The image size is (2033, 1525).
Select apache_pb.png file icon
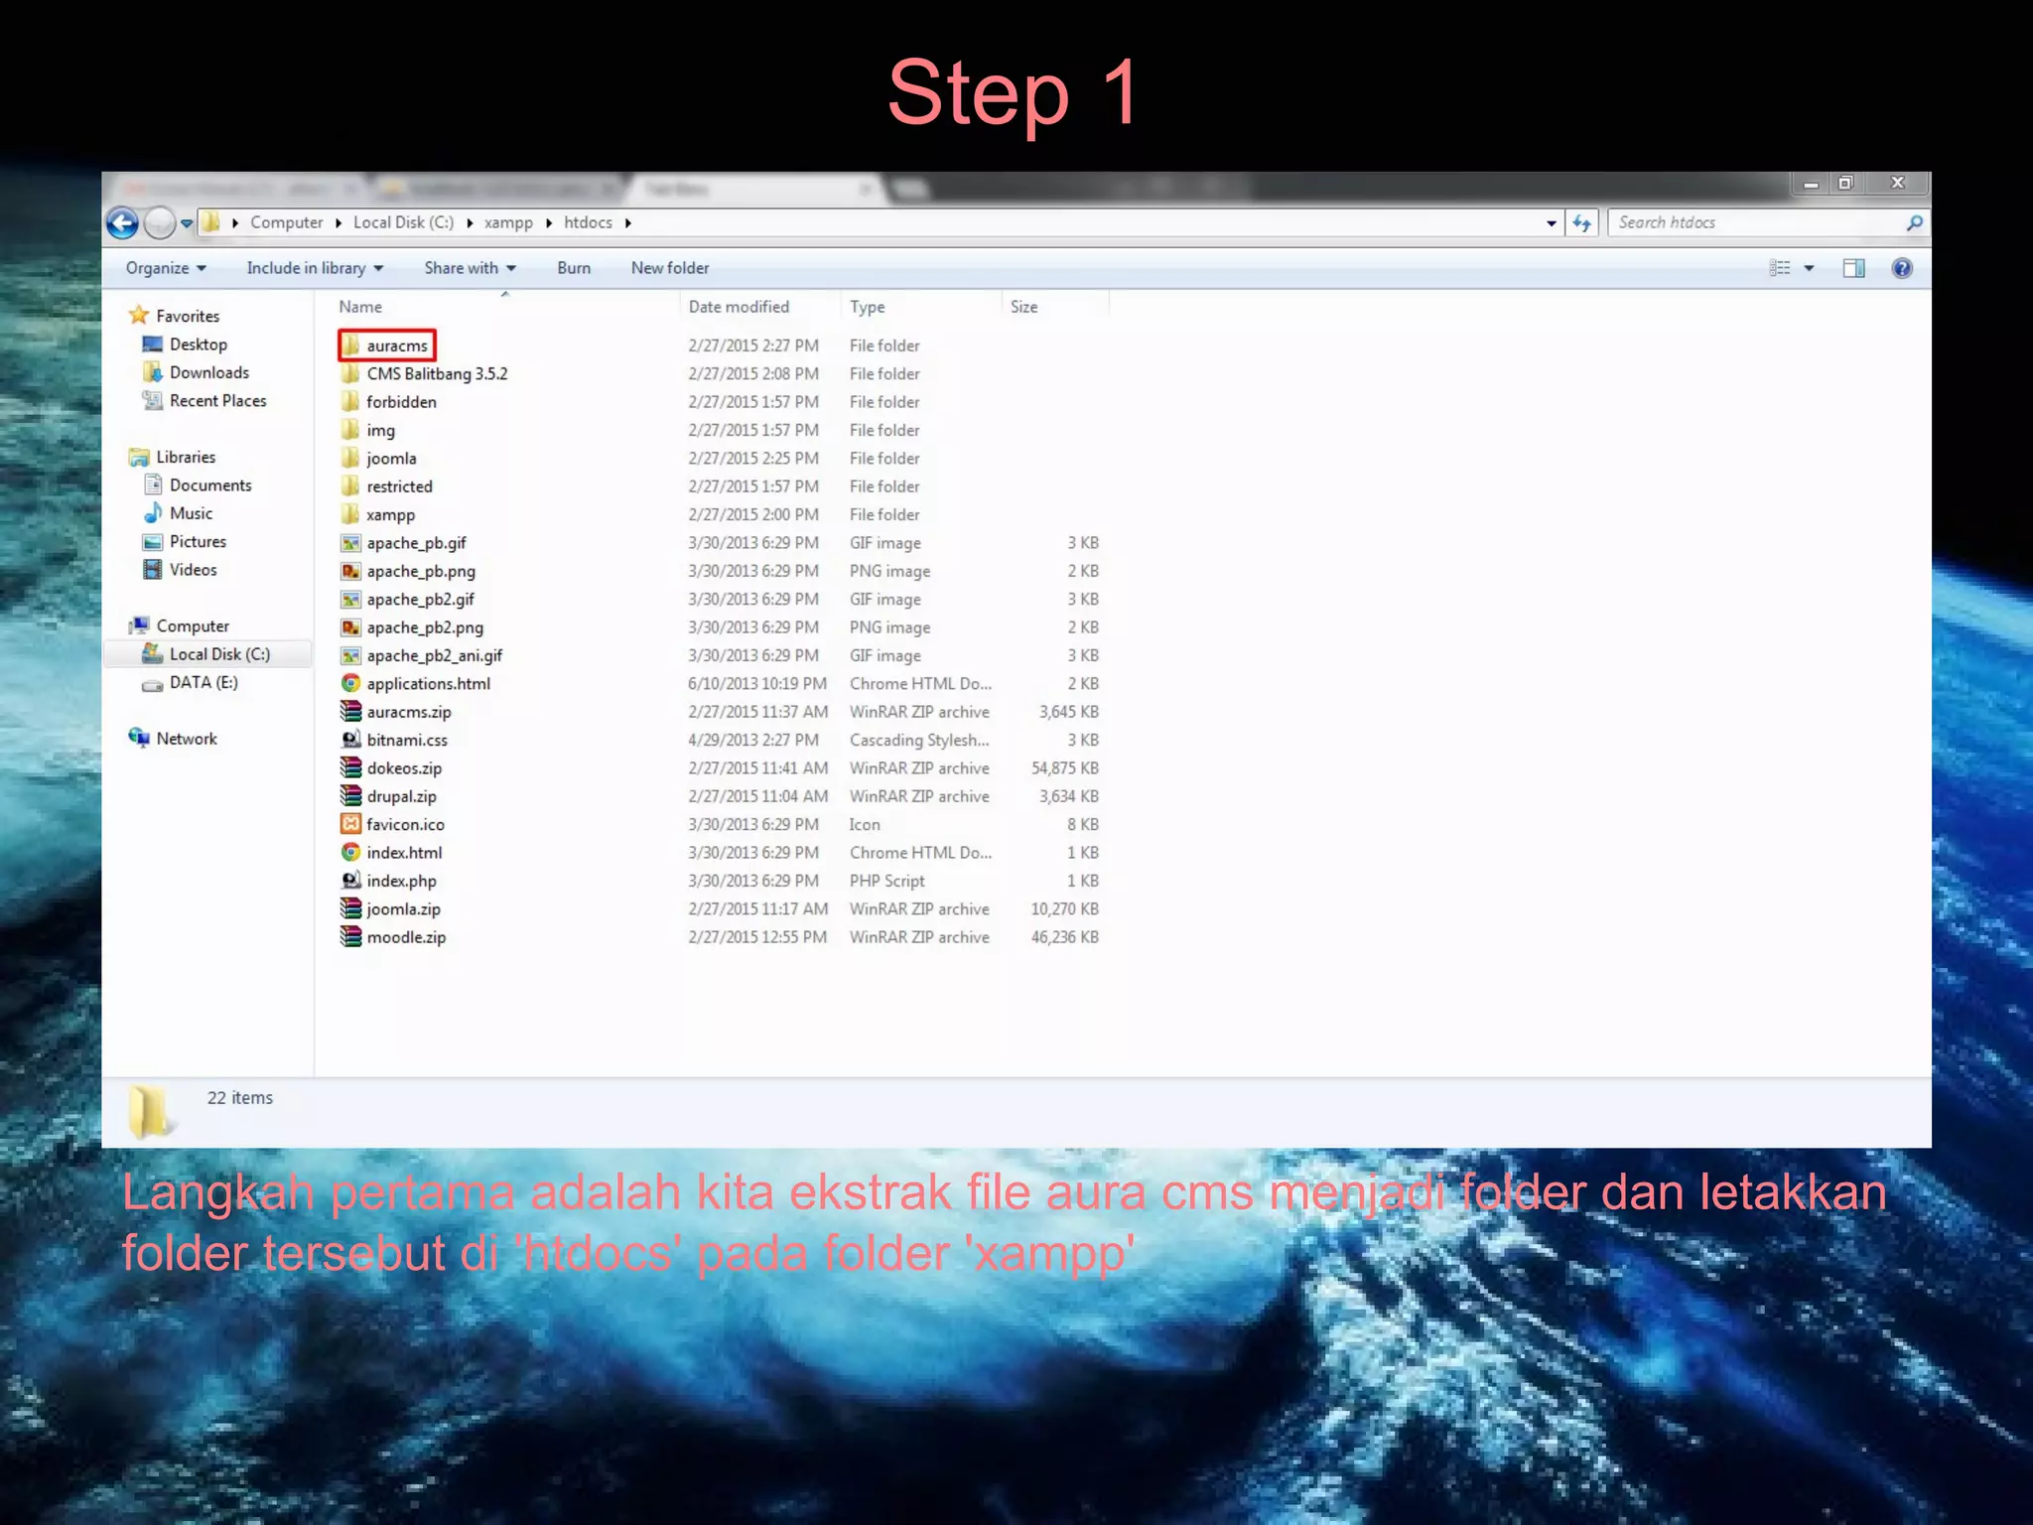(x=350, y=571)
